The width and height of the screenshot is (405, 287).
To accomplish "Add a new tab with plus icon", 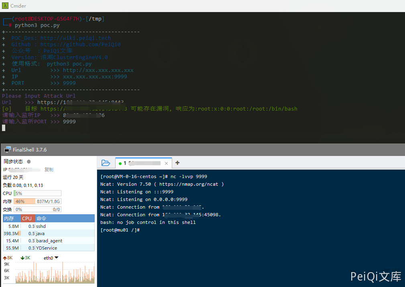I will (177, 163).
